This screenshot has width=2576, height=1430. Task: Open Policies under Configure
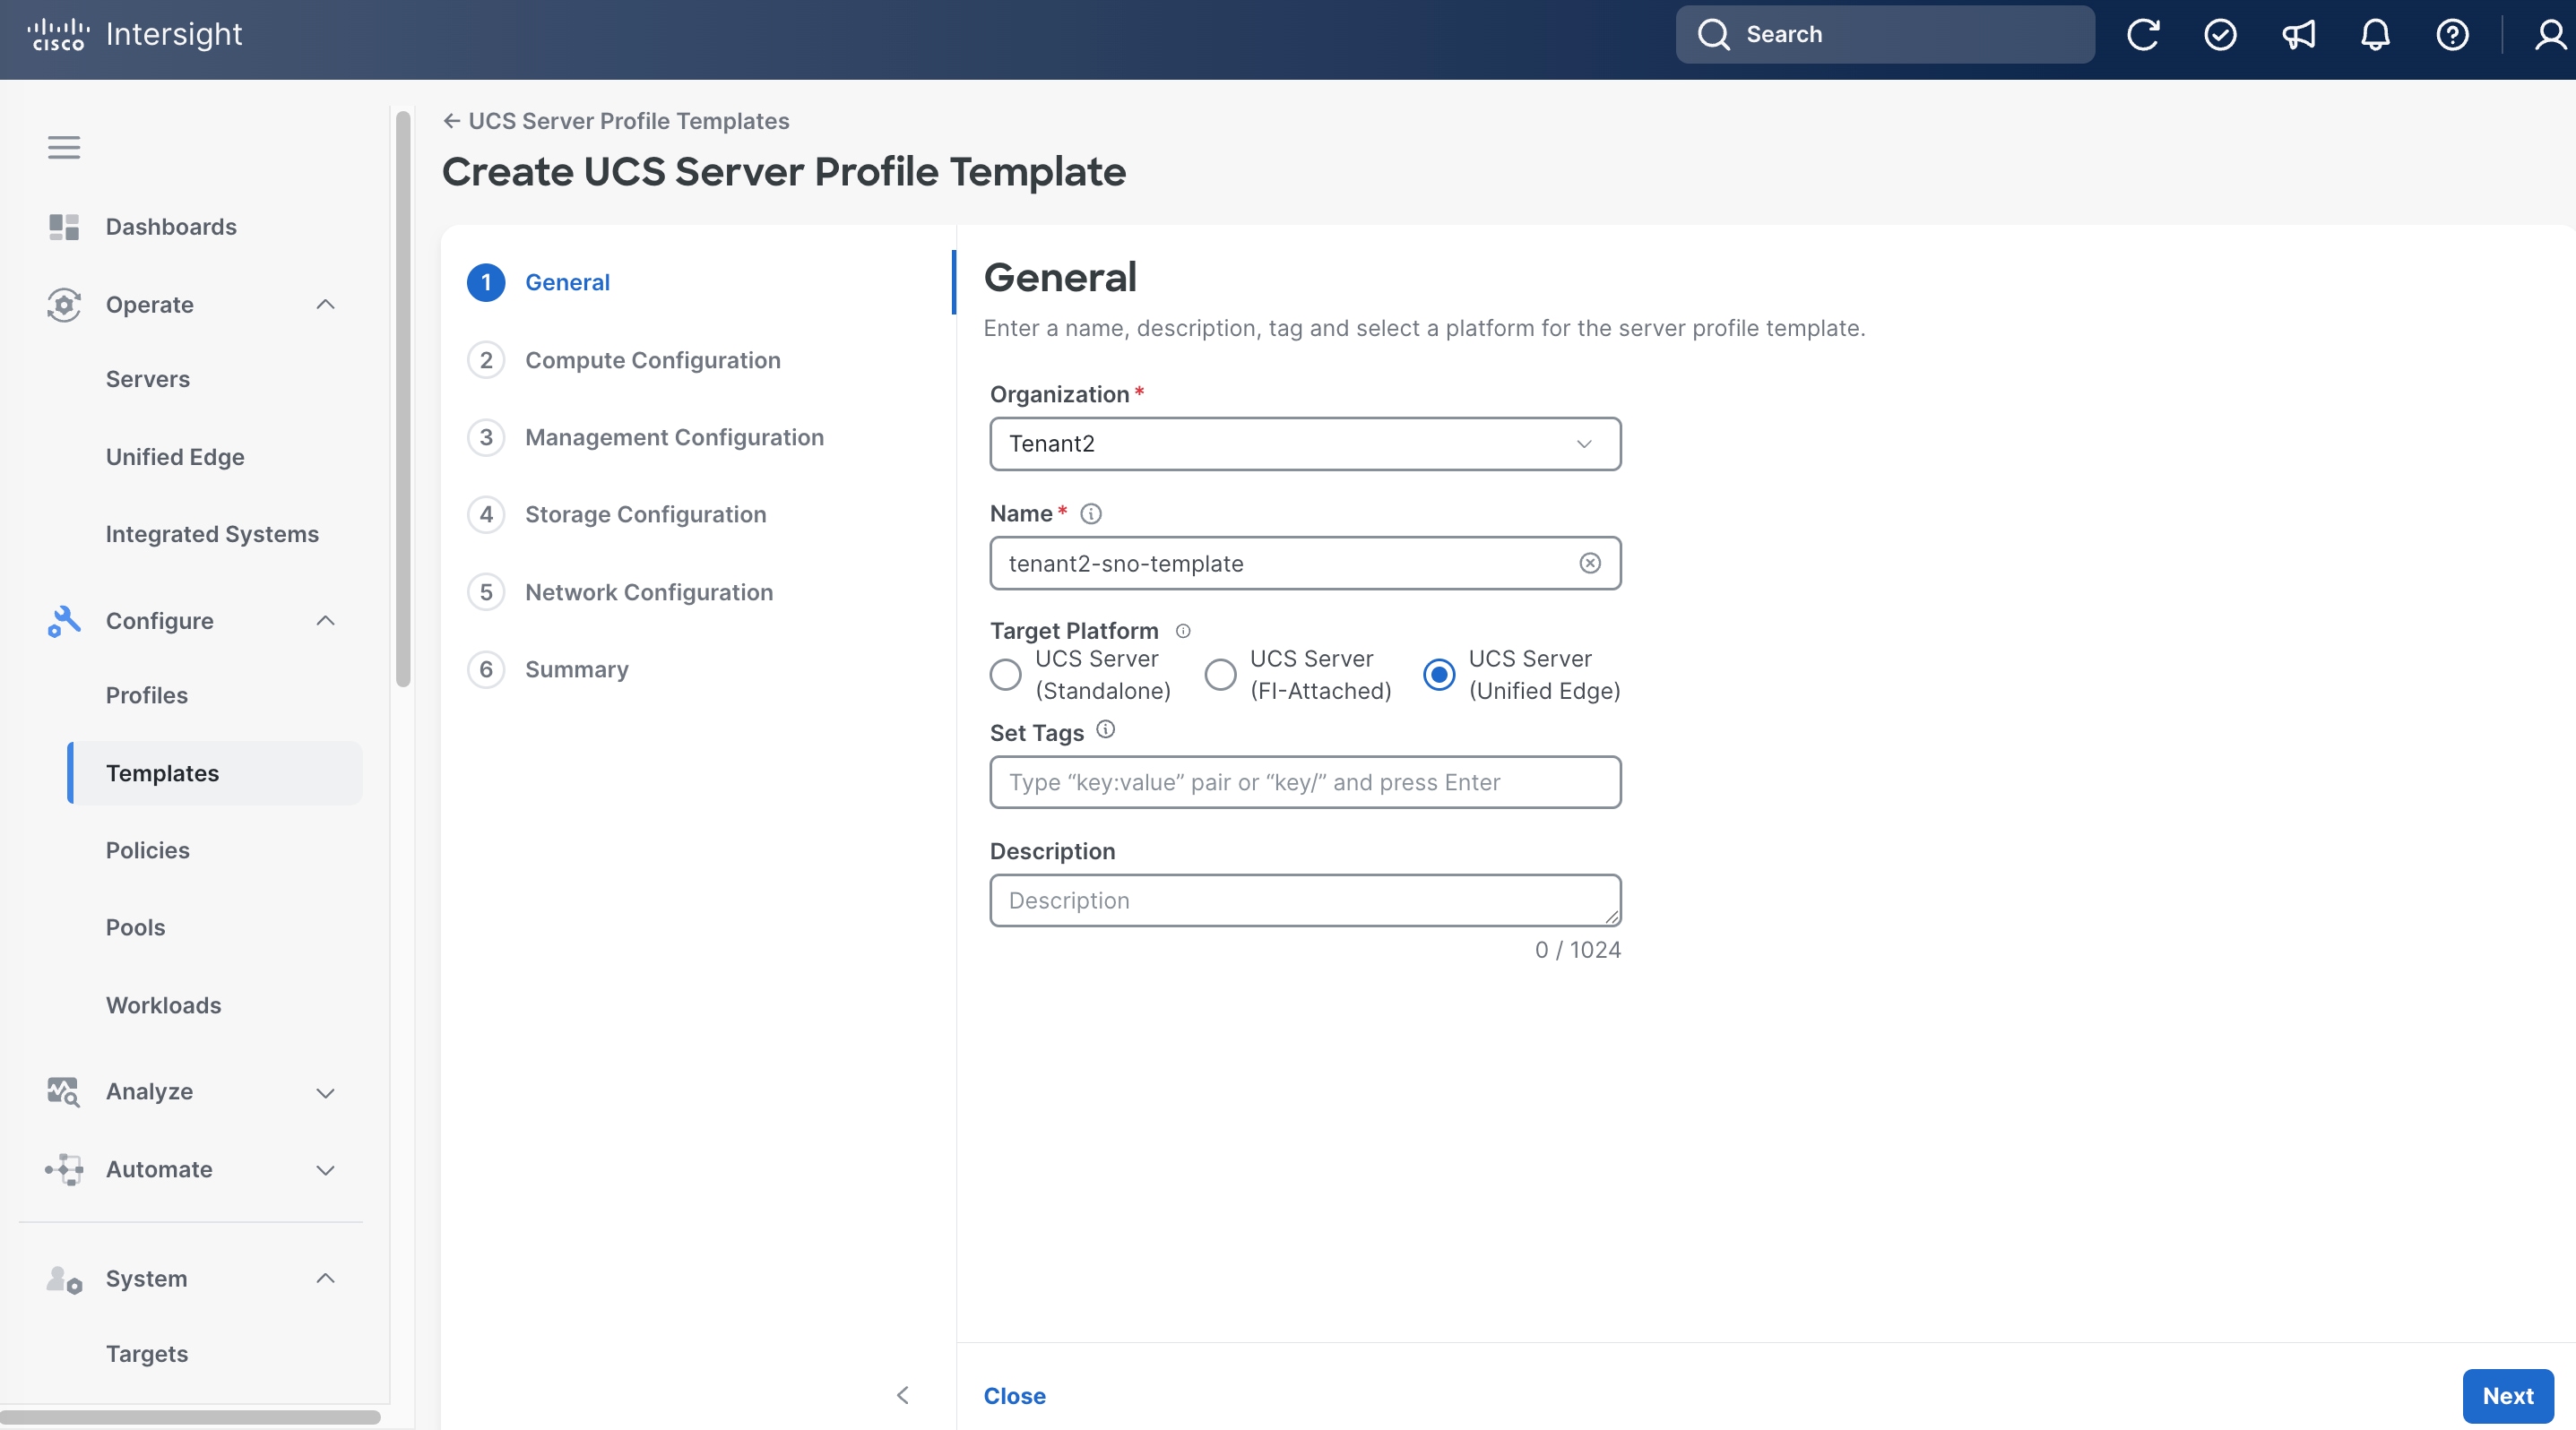148,850
